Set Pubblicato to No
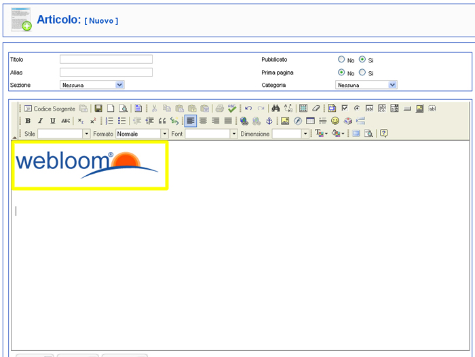This screenshot has width=475, height=357. (x=341, y=60)
